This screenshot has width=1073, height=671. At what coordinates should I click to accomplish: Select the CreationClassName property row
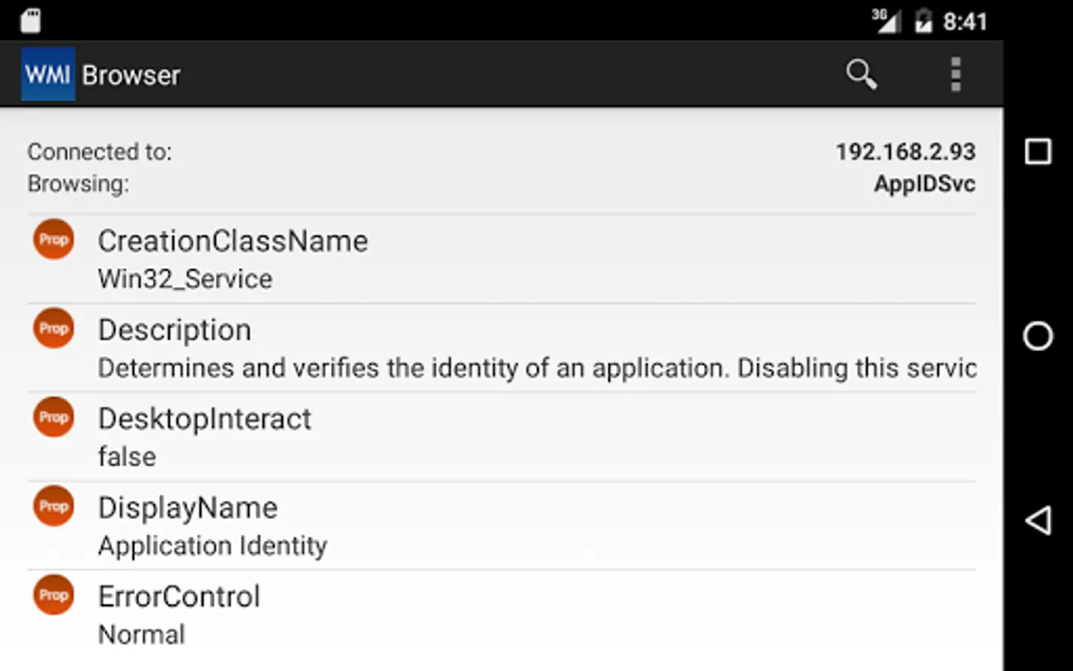[x=501, y=259]
